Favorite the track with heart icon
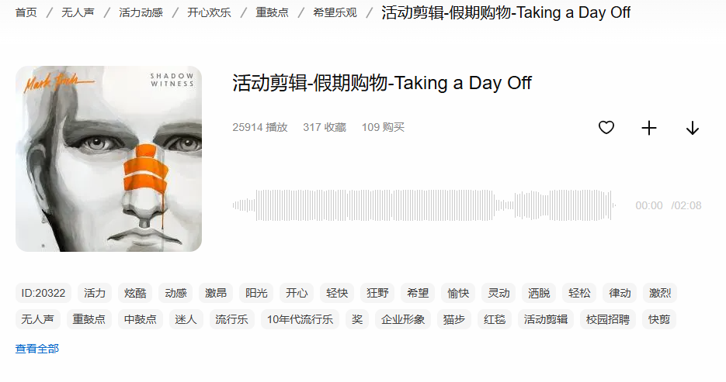This screenshot has width=726, height=382. pyautogui.click(x=606, y=128)
